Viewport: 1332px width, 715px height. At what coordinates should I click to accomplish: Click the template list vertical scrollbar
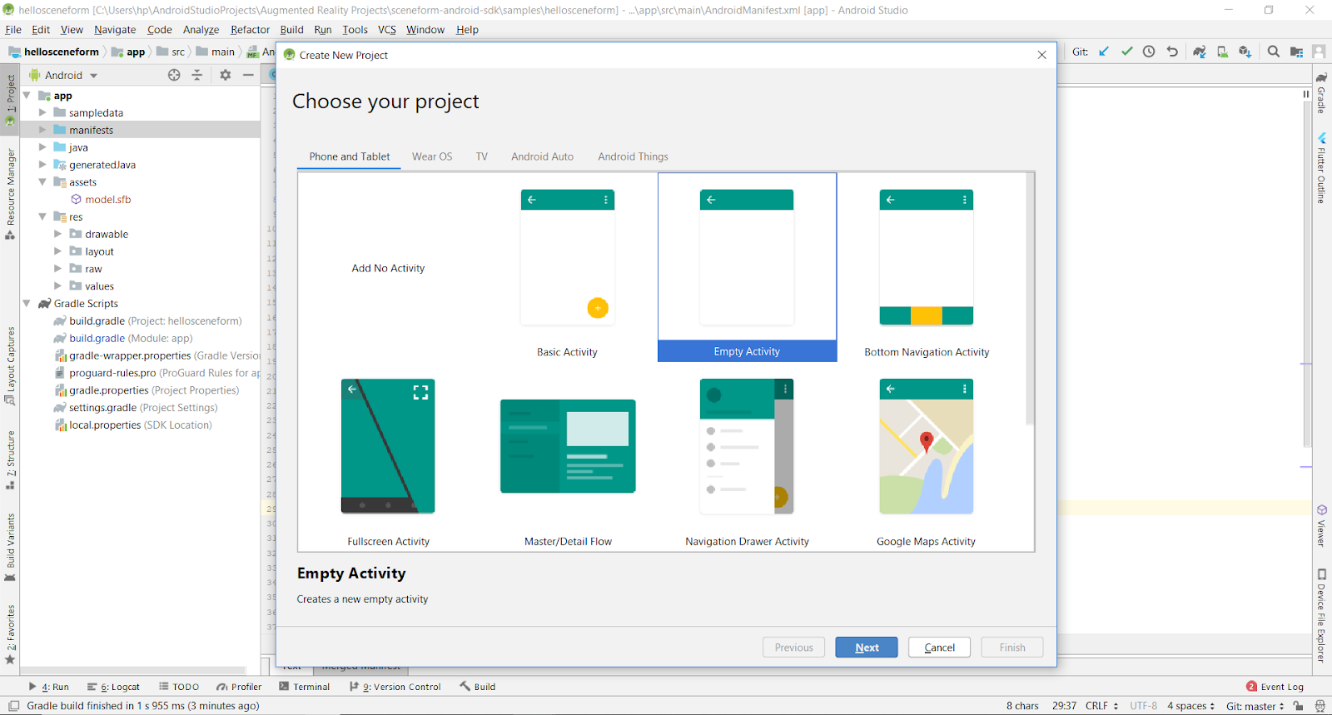pos(1030,299)
